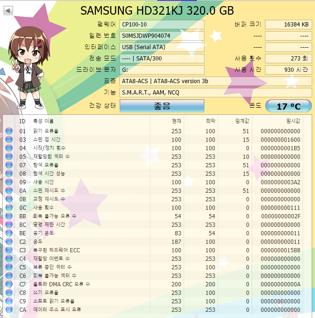Click status orb for attribute 0A 스핀 재시도 수
Viewport: 315px width, 318px height.
9,190
